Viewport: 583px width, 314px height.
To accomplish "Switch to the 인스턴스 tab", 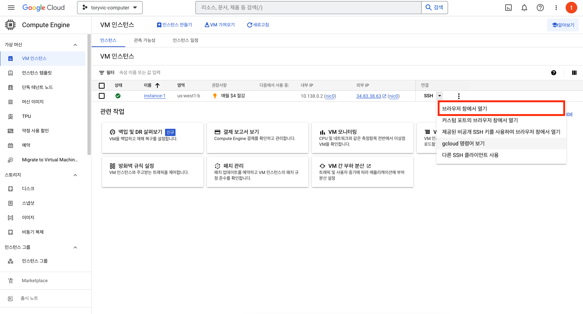I will click(x=108, y=40).
